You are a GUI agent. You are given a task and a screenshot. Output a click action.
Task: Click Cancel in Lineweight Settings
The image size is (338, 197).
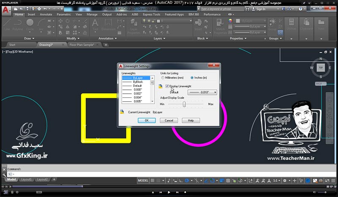[169, 121]
